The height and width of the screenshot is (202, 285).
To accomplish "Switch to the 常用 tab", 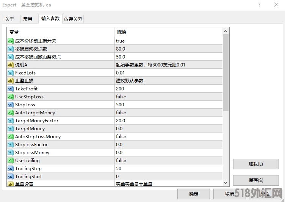I will (x=30, y=19).
